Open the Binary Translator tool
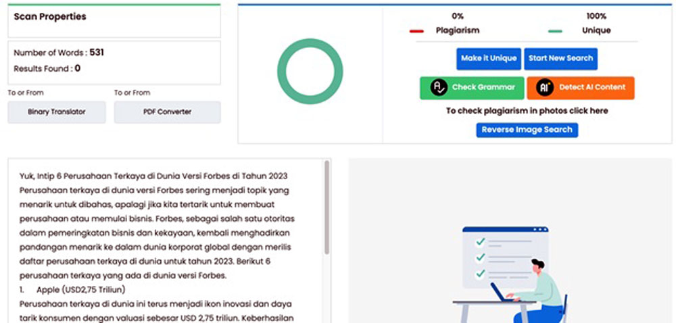 (x=57, y=112)
